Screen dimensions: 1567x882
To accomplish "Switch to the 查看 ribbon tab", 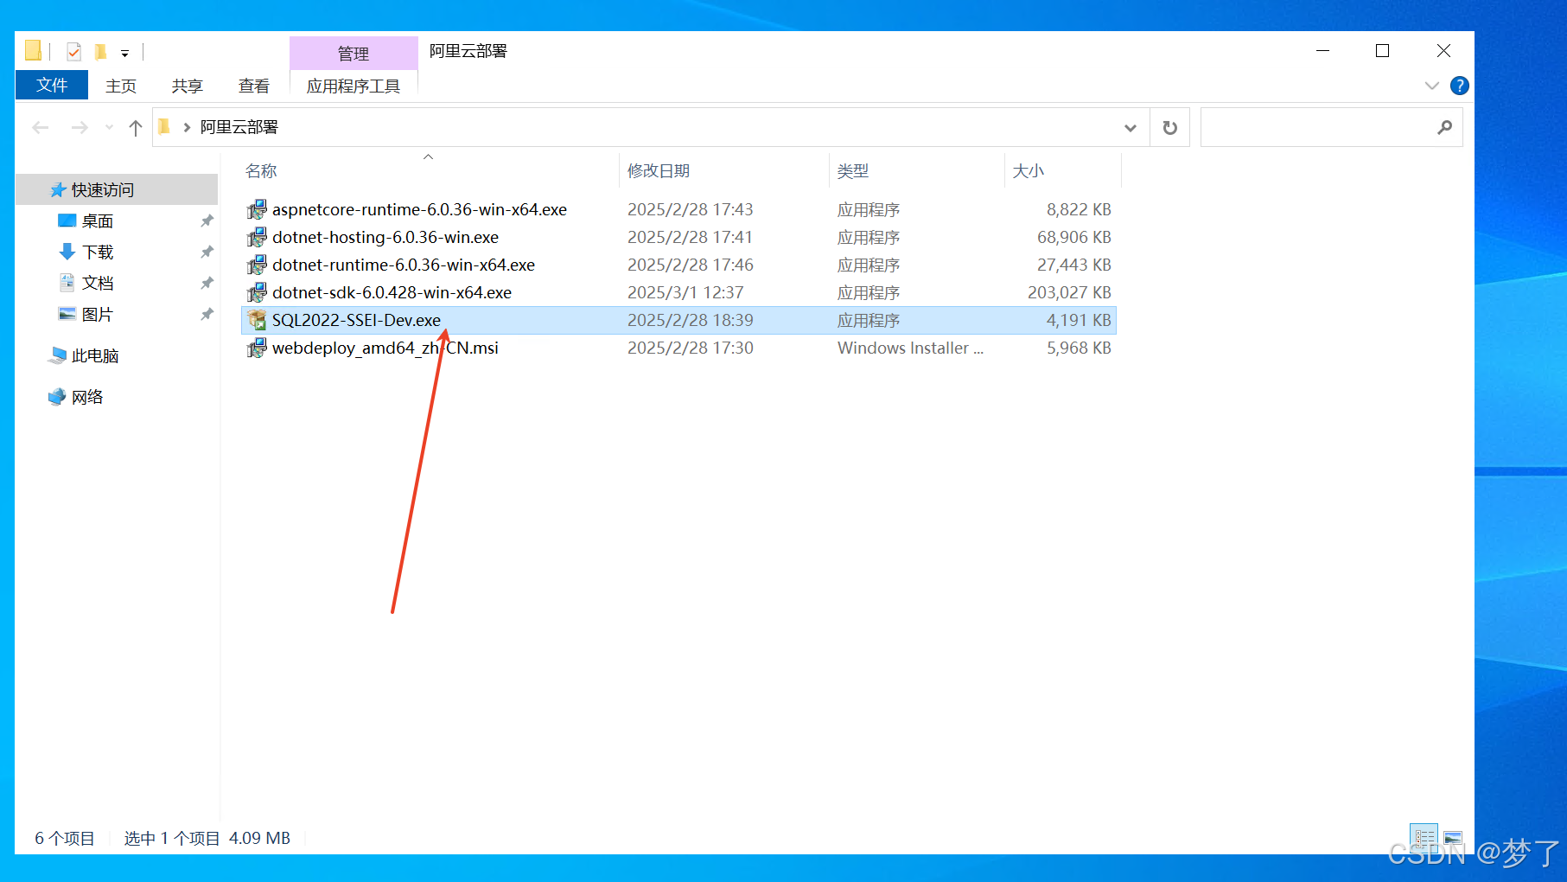I will point(253,86).
